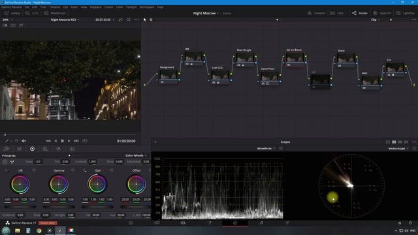Stop playback

point(62,141)
